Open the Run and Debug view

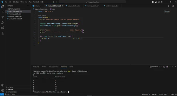point(3,23)
